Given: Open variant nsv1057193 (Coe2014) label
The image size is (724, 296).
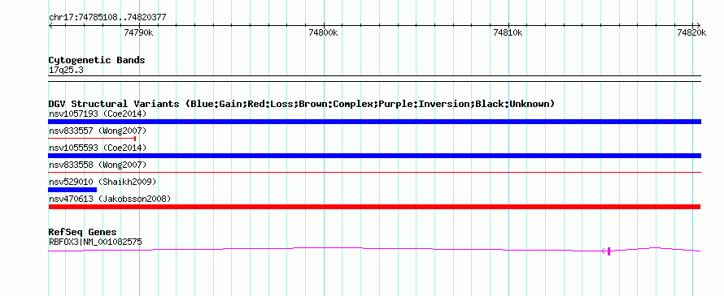Looking at the screenshot, I should (x=98, y=114).
